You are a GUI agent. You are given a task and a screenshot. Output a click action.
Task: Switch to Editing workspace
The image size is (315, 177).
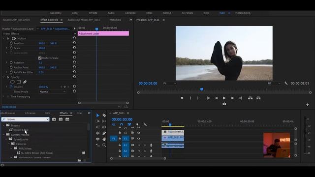tap(167, 13)
